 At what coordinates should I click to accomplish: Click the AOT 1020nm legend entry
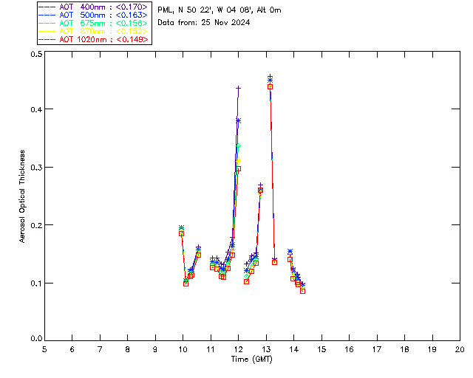pos(93,39)
